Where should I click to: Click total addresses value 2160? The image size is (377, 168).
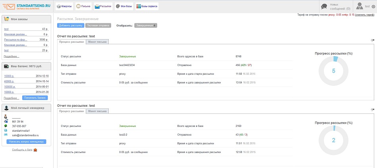click(x=239, y=126)
